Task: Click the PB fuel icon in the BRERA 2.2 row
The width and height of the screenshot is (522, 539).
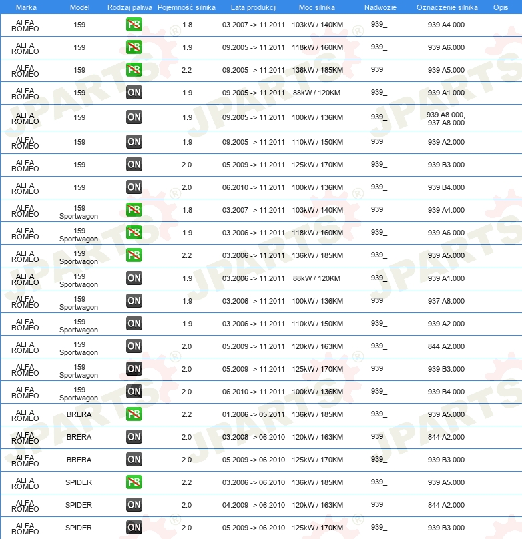Action: click(134, 414)
